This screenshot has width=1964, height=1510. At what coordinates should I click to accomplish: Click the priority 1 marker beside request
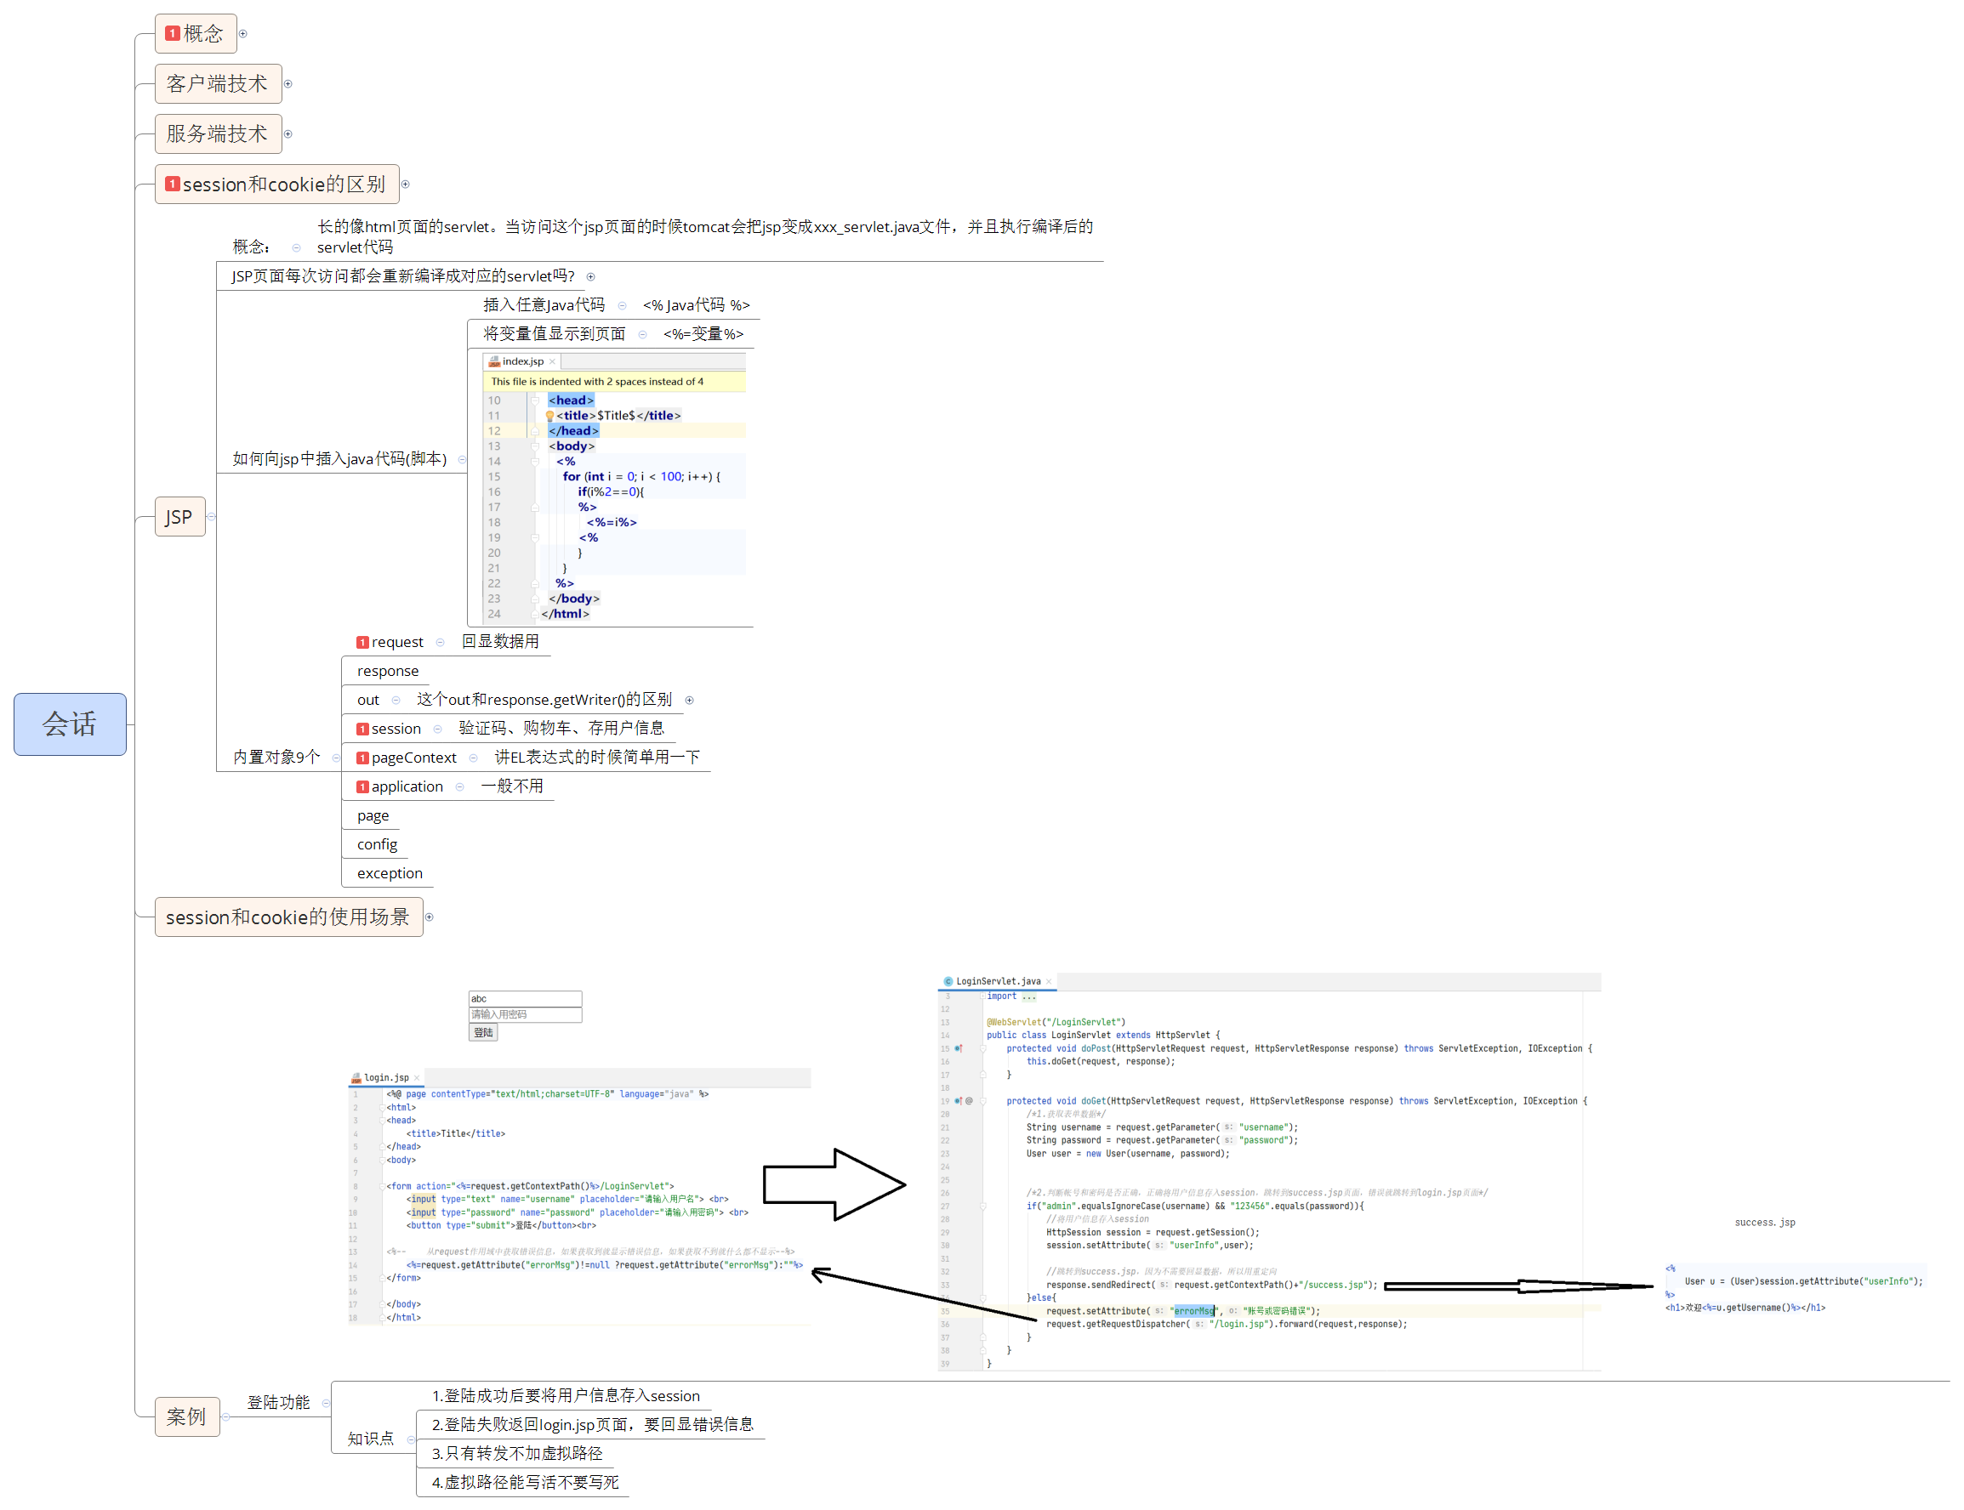(362, 642)
